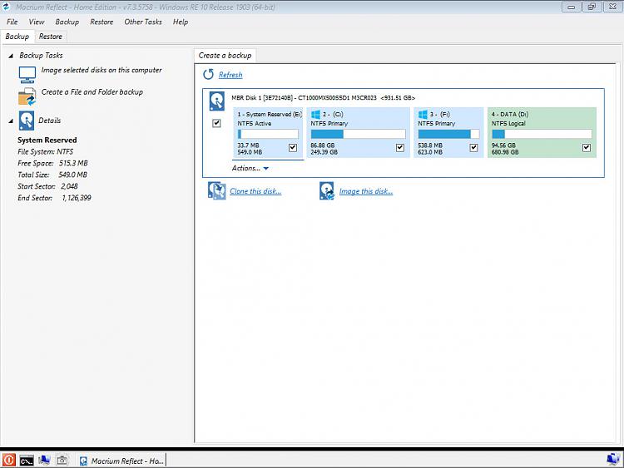The image size is (624, 468).
Task: Open the Help menu
Action: [x=181, y=22]
